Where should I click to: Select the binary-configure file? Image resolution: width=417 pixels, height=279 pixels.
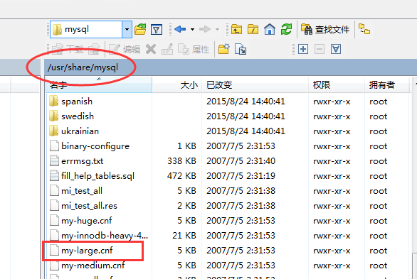tap(95, 146)
